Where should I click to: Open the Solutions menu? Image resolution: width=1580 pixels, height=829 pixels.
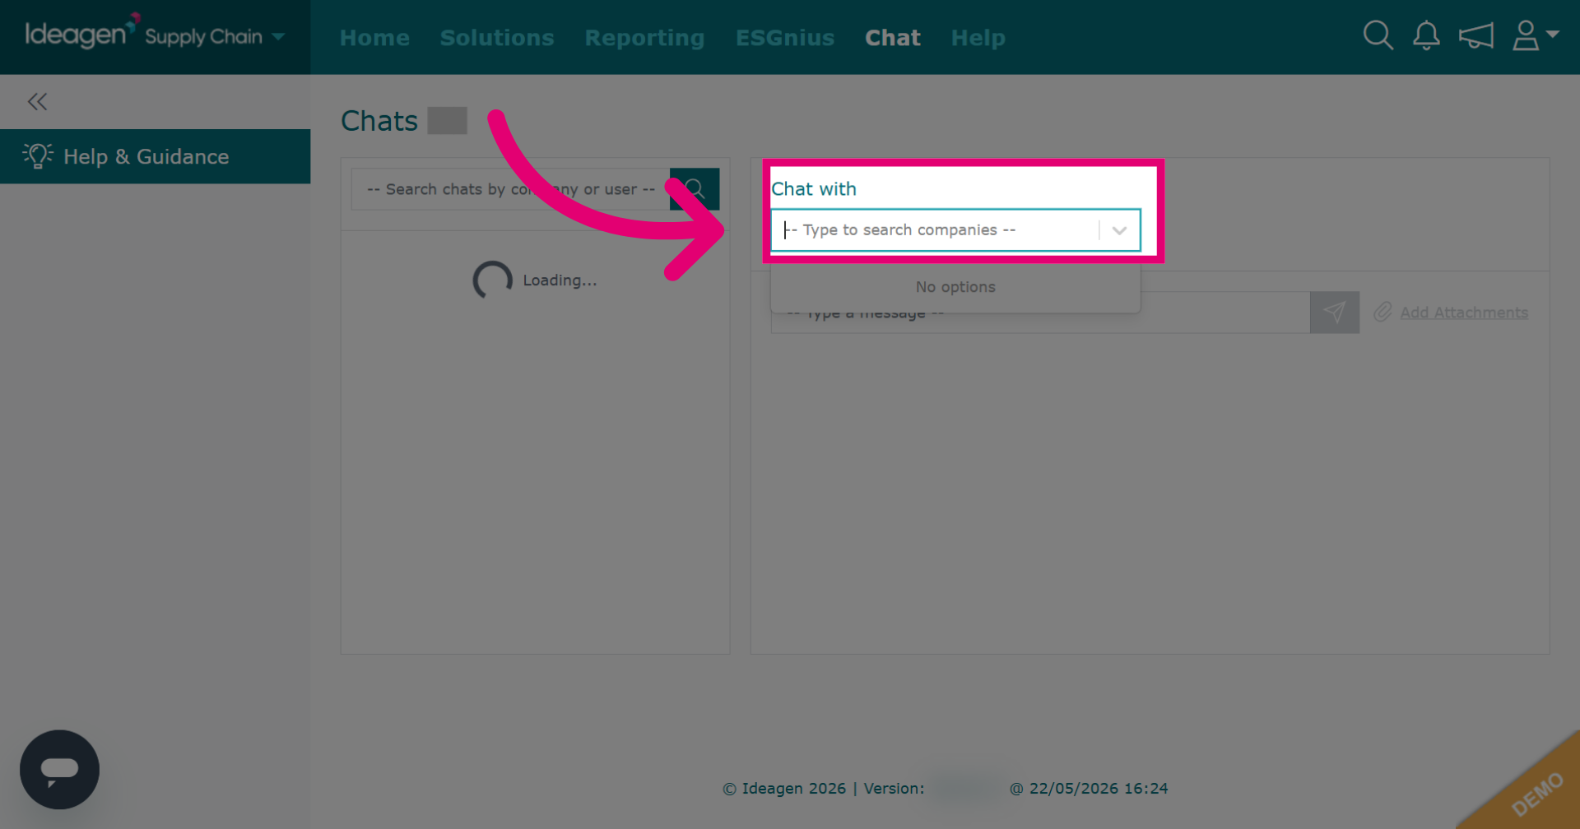tap(497, 38)
